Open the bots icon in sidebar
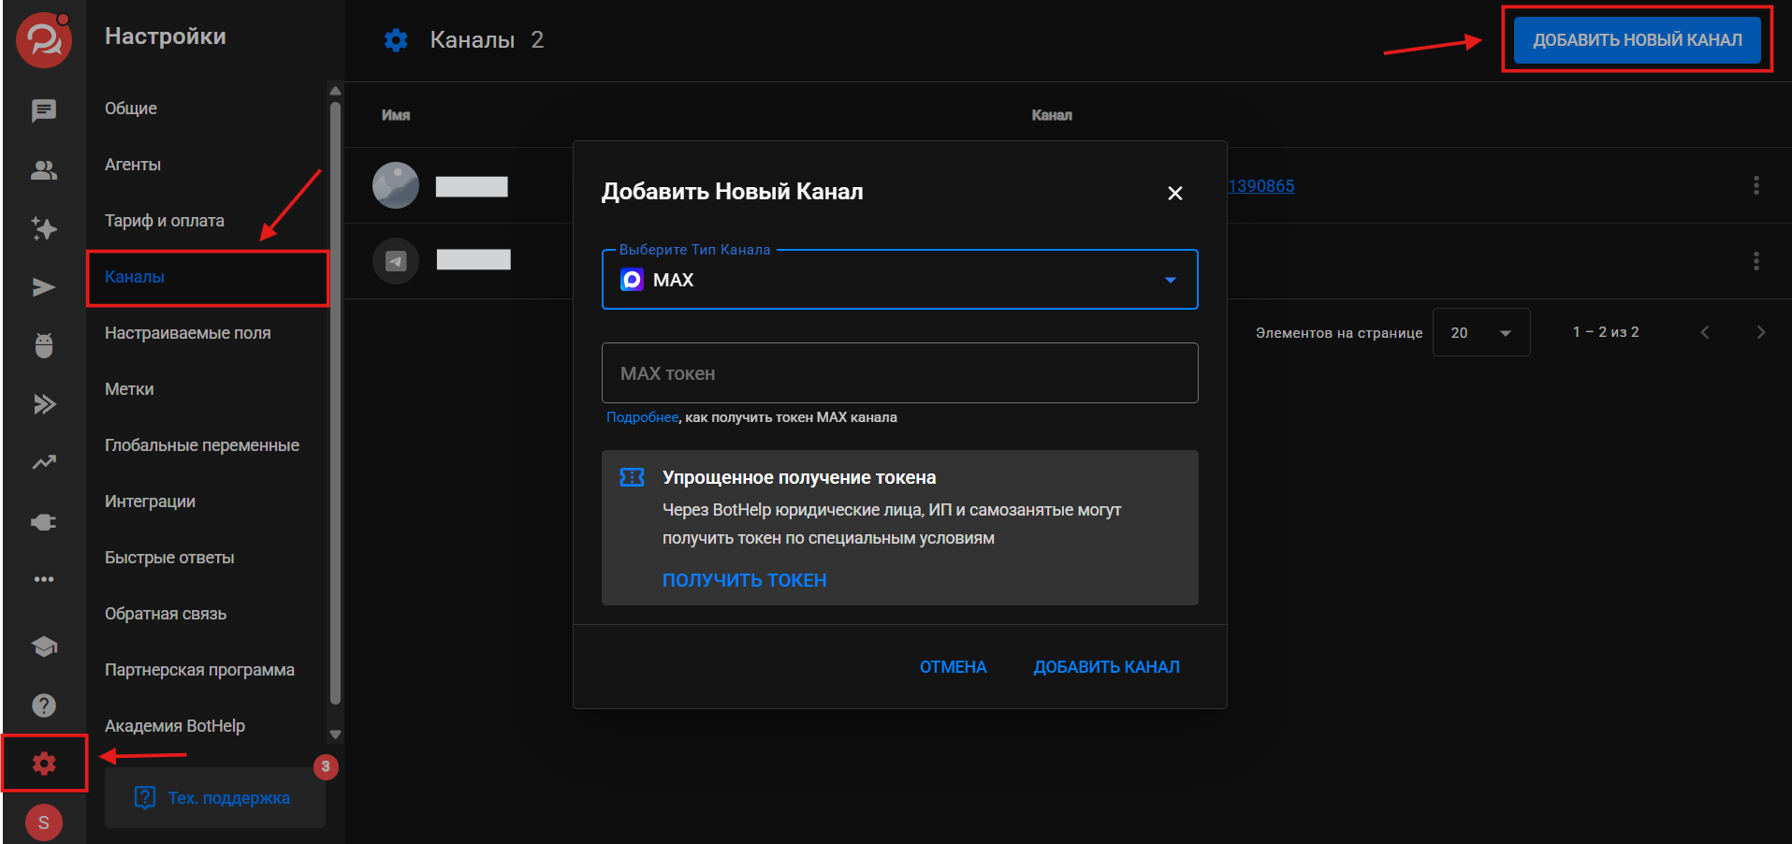This screenshot has width=1792, height=844. coord(44,345)
